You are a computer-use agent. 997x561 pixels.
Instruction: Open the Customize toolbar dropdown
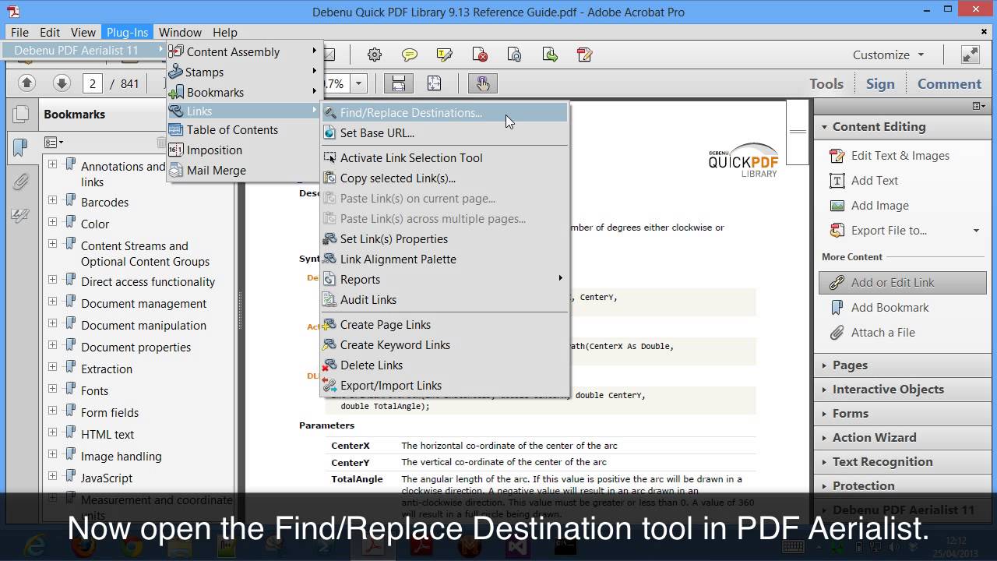tap(889, 55)
